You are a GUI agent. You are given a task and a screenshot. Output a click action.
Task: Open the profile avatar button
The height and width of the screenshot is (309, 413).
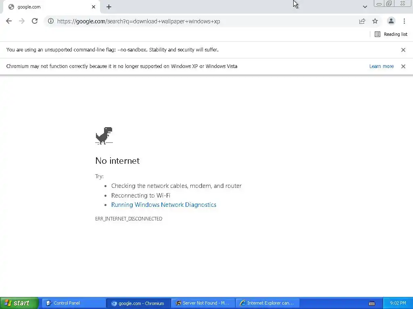coord(391,21)
